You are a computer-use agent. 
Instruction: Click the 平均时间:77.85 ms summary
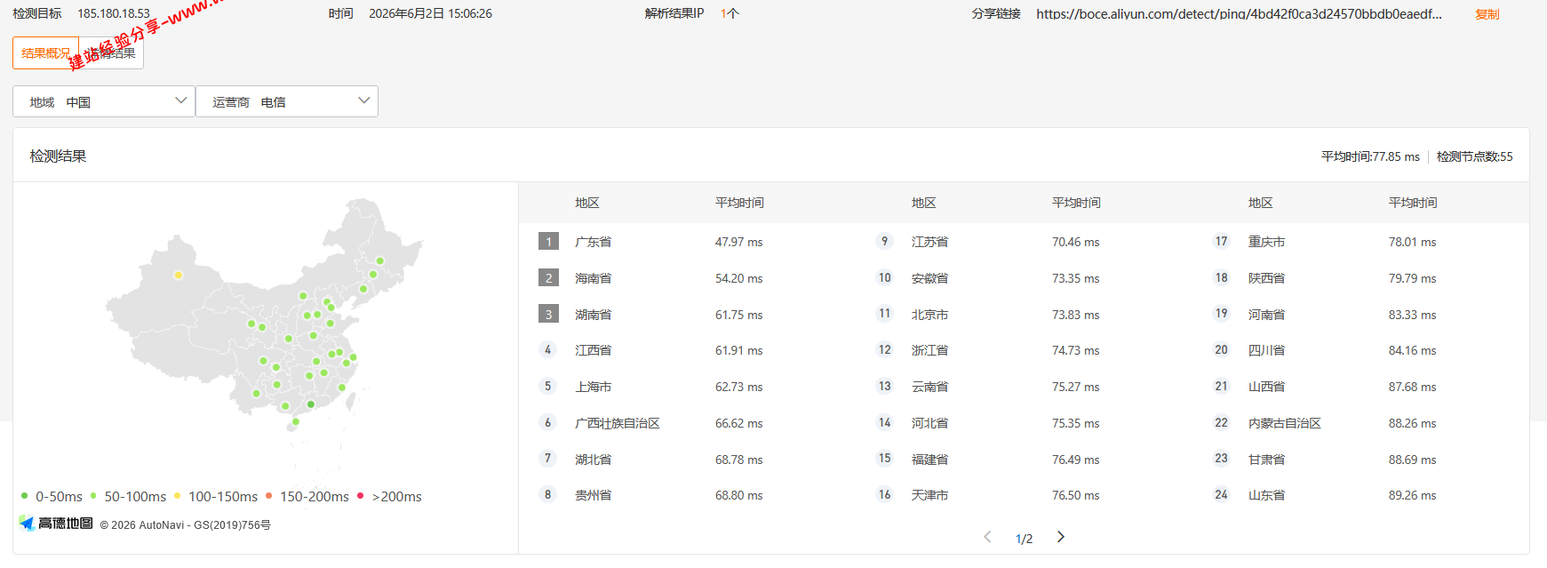point(1370,156)
